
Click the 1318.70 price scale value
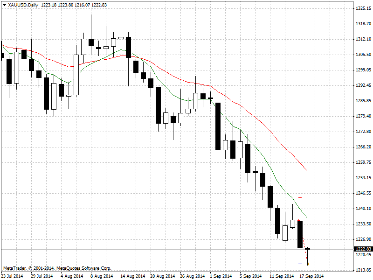point(363,24)
